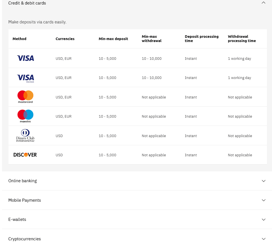
Task: Click Instant in the Maestro row
Action: point(191,116)
